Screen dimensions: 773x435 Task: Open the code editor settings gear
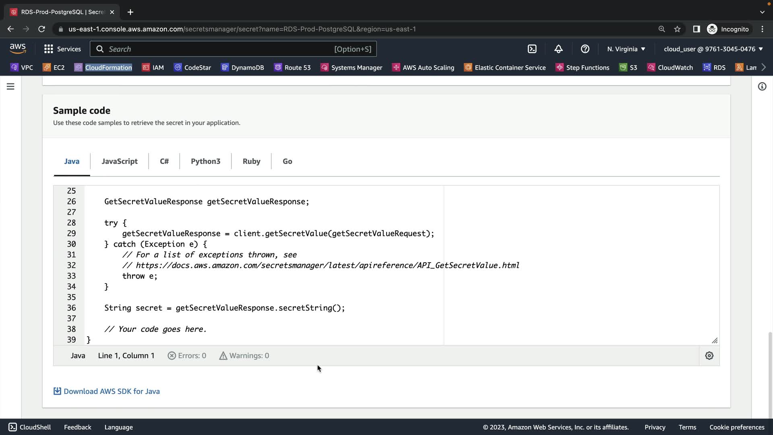coord(709,356)
